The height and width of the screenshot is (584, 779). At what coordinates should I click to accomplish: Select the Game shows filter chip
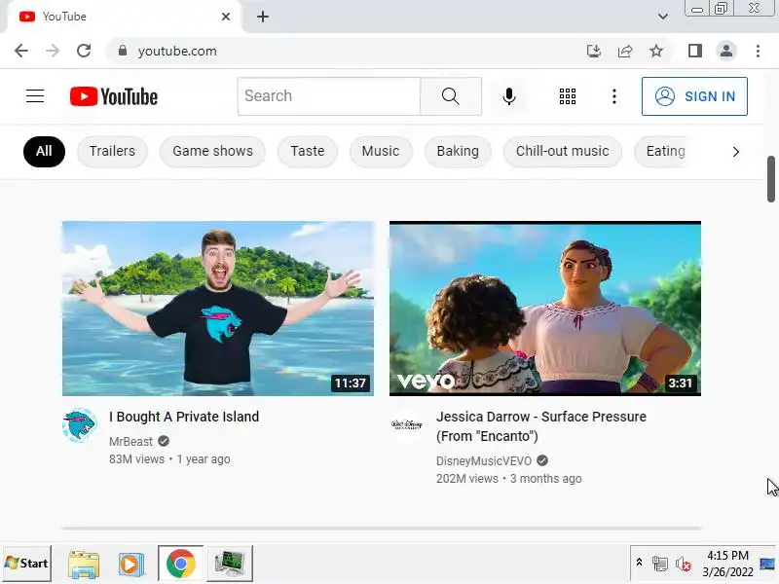(212, 151)
